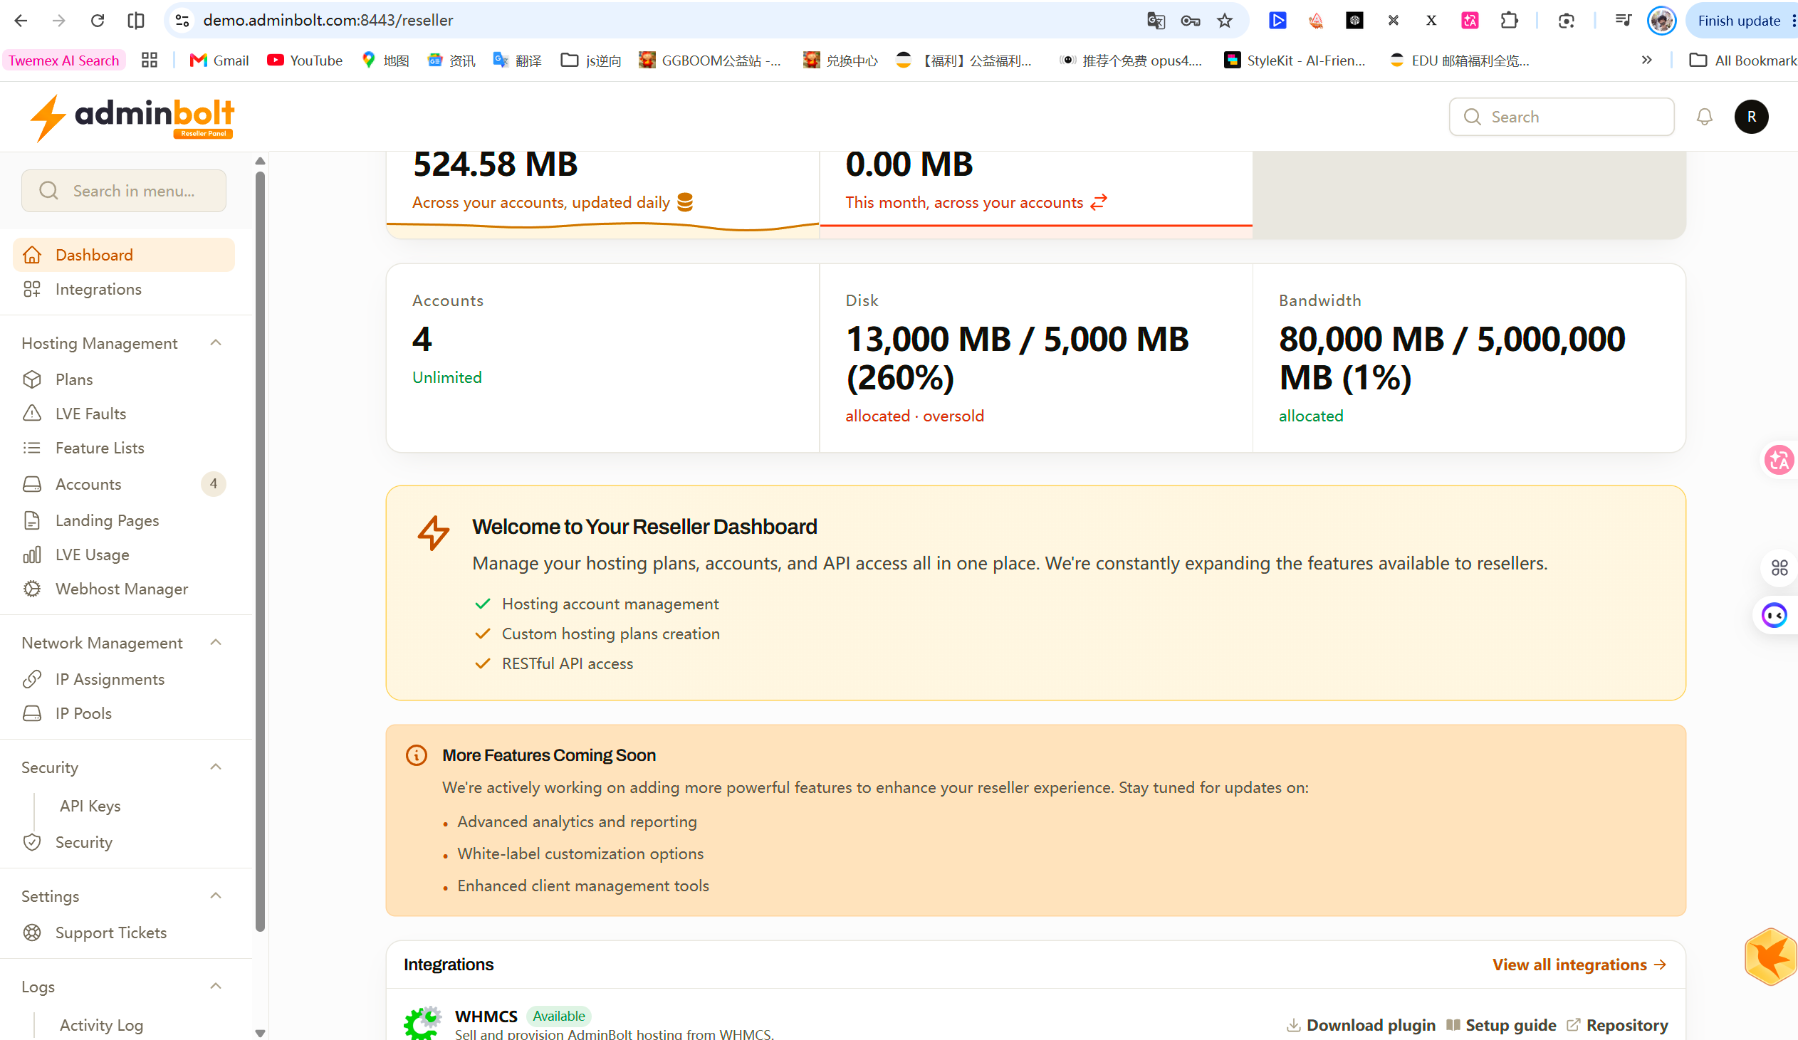
Task: Click the site information icon by URL
Action: 183,21
